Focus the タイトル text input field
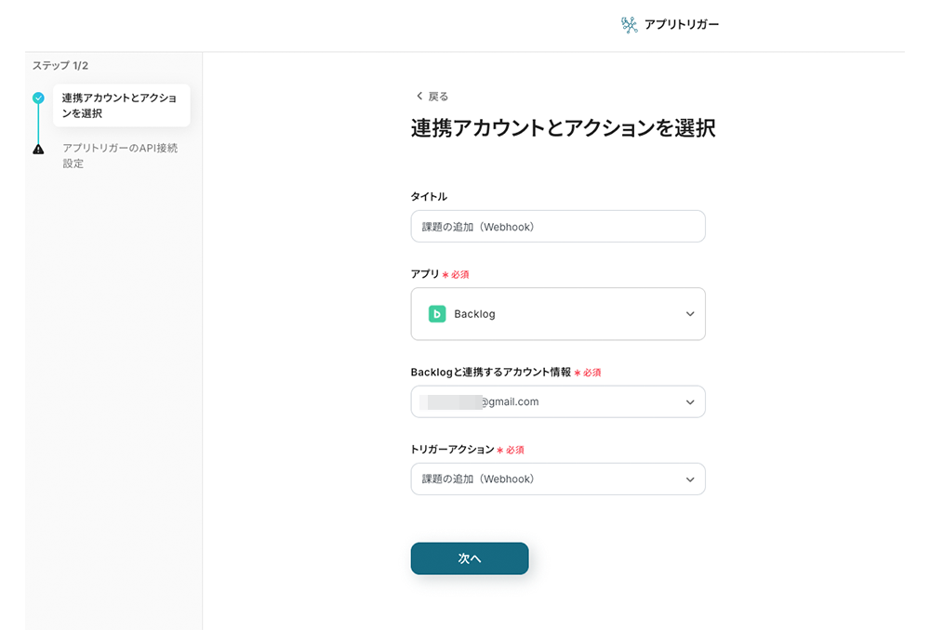The image size is (930, 630). [558, 227]
